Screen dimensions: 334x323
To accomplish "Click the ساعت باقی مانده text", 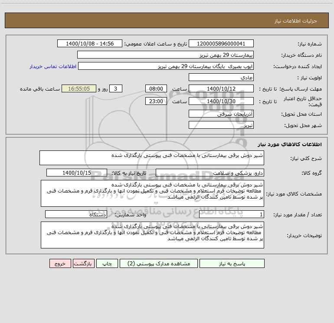I will coord(40,89).
